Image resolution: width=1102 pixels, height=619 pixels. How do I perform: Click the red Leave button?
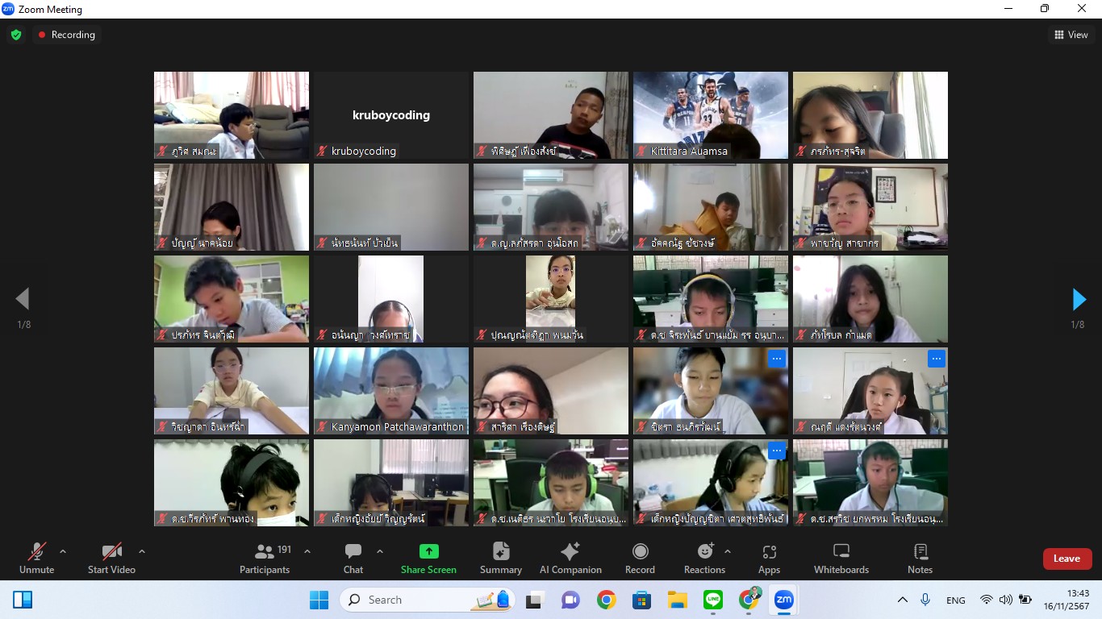(x=1067, y=559)
